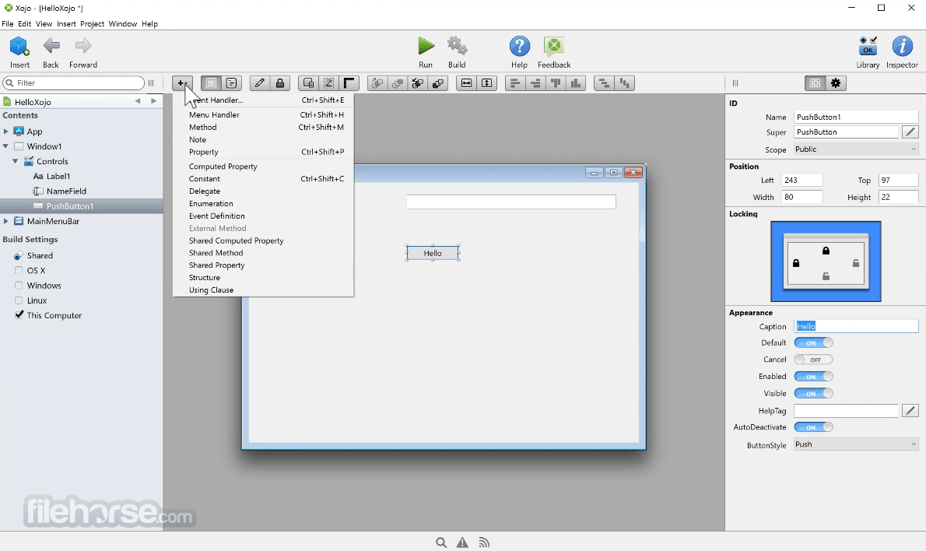
Task: Choose Method from the add menu
Action: click(x=263, y=127)
